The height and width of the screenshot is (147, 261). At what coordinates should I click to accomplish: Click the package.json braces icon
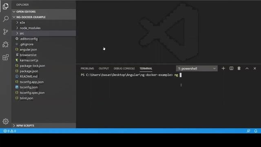17,71
